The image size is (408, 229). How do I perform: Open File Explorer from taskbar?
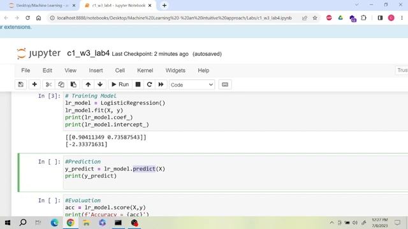pyautogui.click(x=87, y=223)
